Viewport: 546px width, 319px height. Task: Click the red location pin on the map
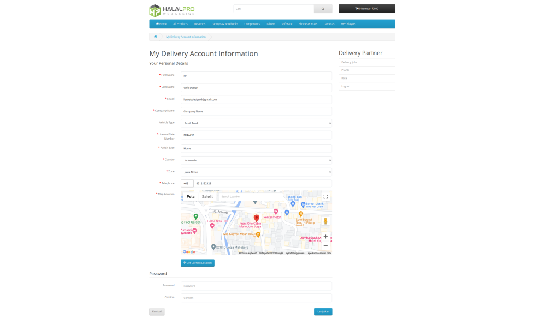(x=257, y=218)
